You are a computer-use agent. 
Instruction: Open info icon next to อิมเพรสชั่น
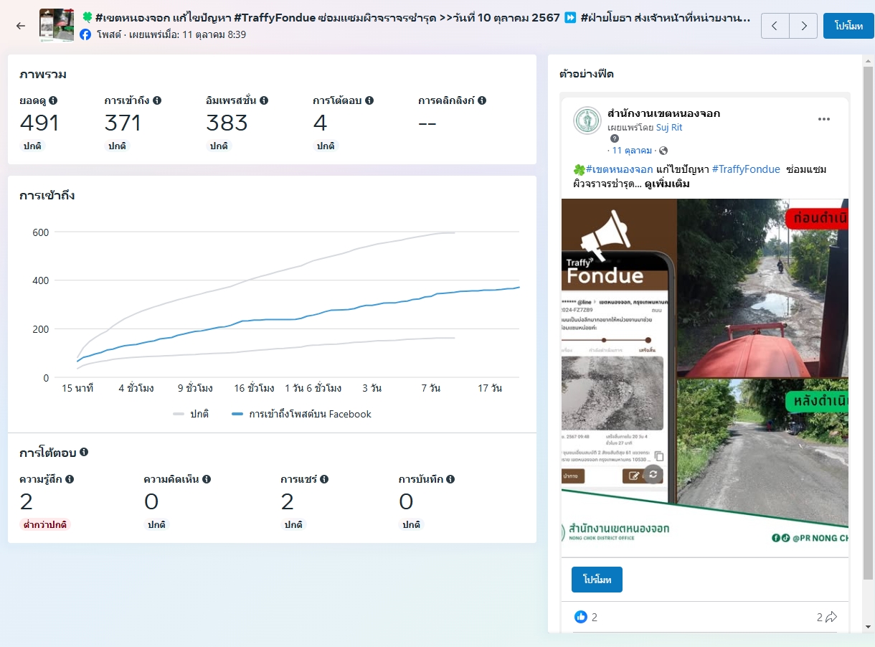click(x=264, y=100)
